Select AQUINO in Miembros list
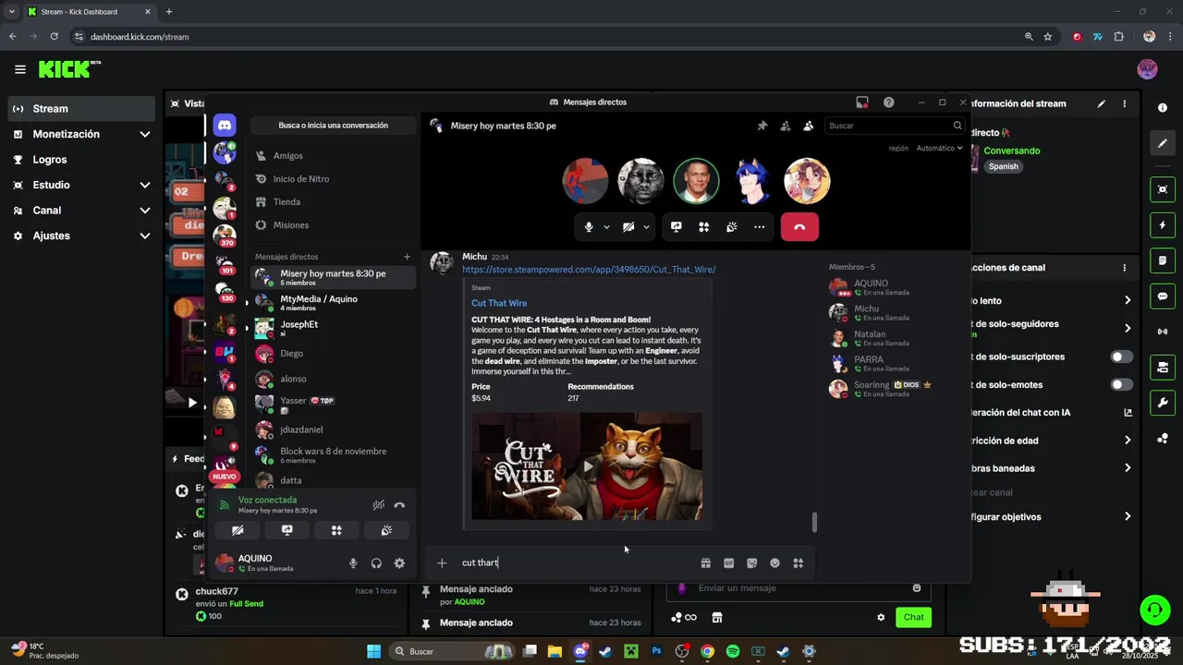 [893, 287]
